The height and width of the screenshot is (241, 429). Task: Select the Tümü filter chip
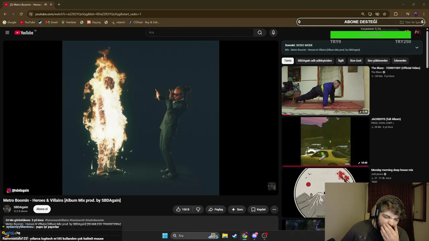288,61
